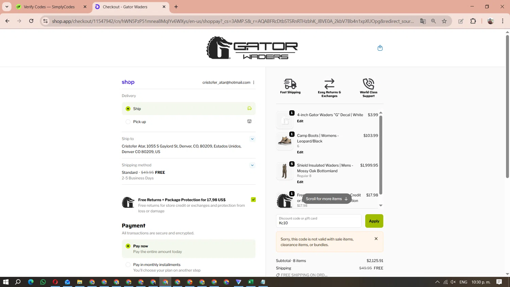Click the Pick up store icon
510x287 pixels.
(x=250, y=121)
